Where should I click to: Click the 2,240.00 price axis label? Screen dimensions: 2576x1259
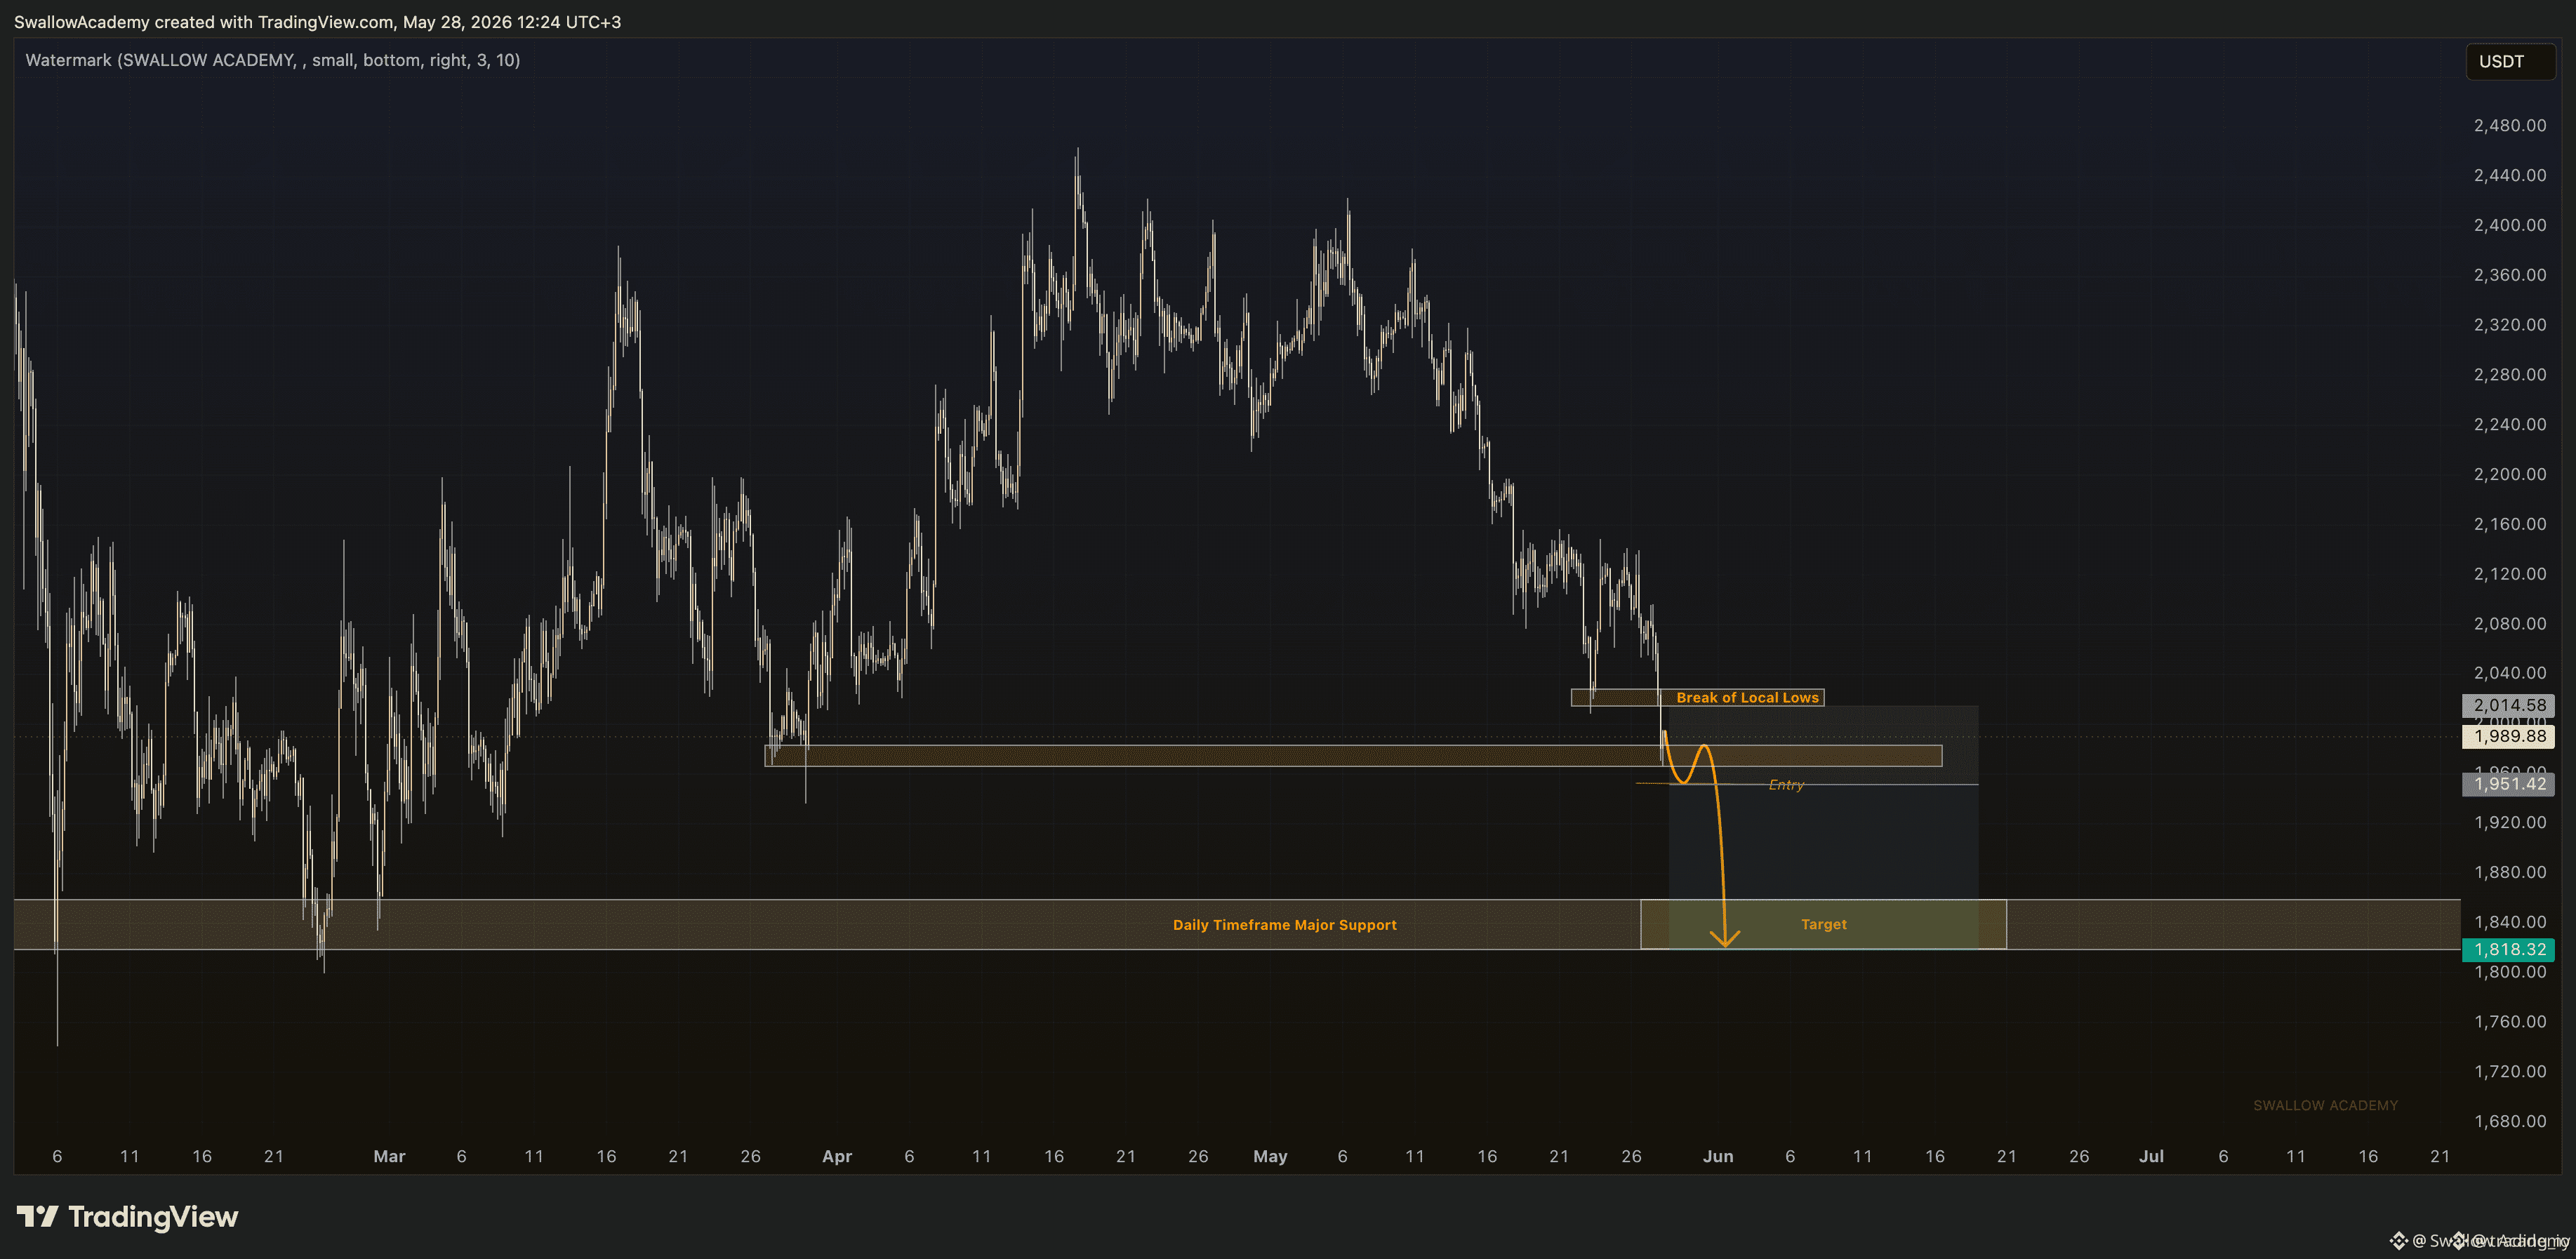[x=2510, y=424]
